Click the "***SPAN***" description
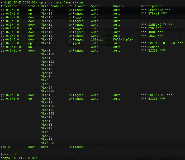 coord(150,47)
